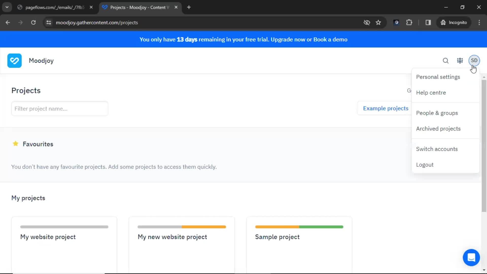
Task: Click Logout in the user menu
Action: [425, 165]
